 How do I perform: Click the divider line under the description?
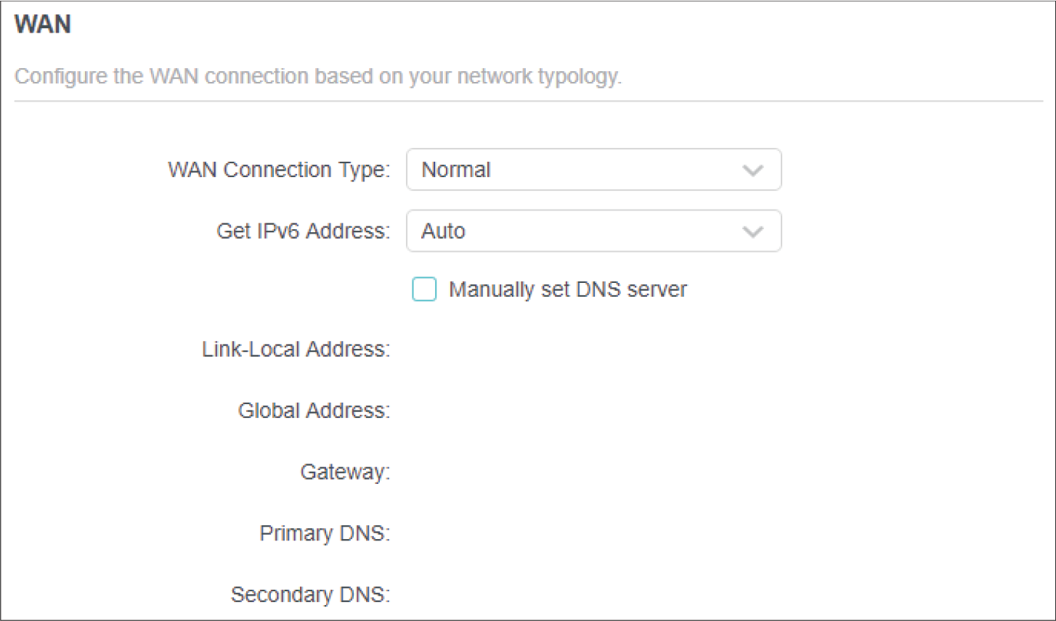(x=528, y=102)
